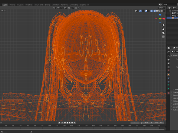
Task: Open the Object properties tab
Action: pyautogui.click(x=168, y=75)
